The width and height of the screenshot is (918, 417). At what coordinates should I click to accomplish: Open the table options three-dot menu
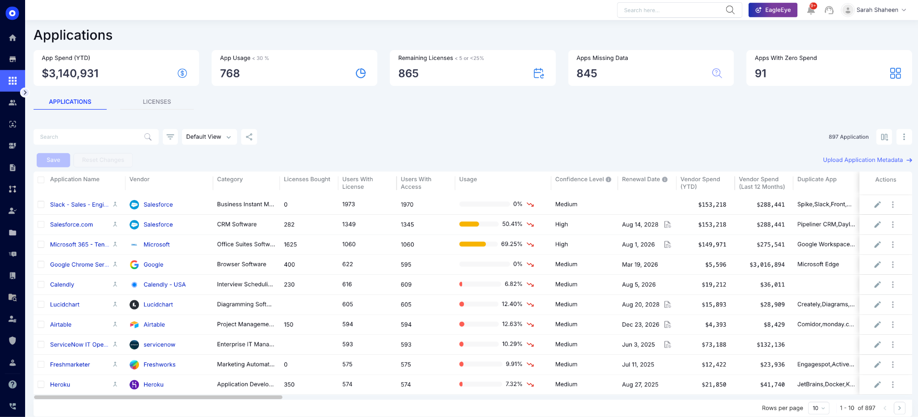[904, 137]
